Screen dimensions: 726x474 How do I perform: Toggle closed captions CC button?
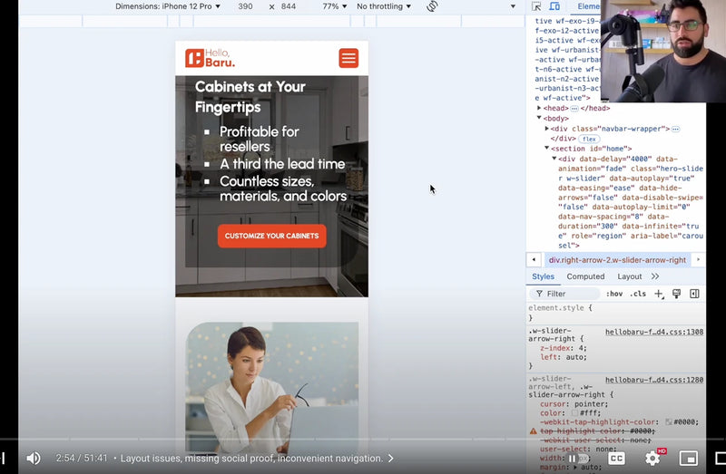point(617,459)
